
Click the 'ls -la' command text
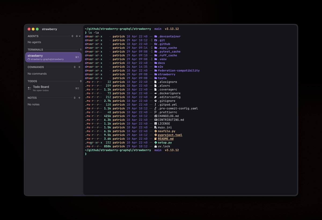pos(94,33)
